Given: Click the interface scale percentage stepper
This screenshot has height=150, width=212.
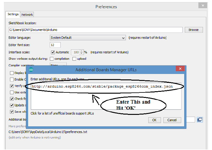Looking at the screenshot, I should click(81, 52).
